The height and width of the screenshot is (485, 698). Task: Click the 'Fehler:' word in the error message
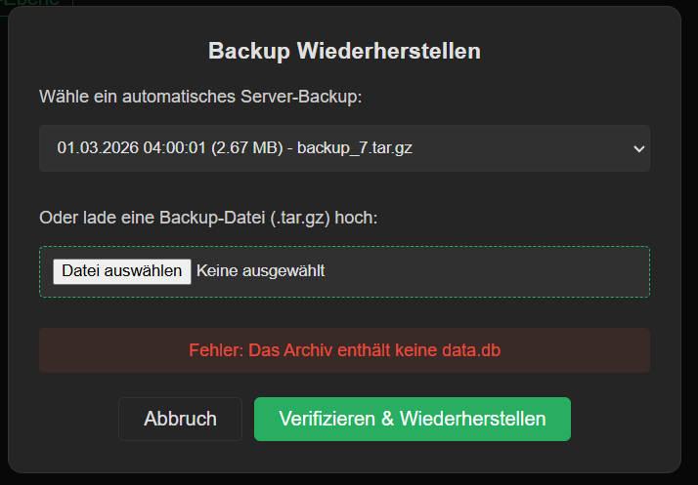pyautogui.click(x=215, y=350)
